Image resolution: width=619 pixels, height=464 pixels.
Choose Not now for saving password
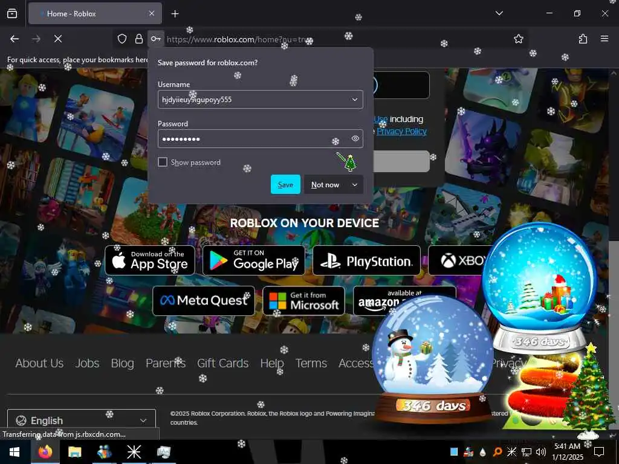coord(325,185)
